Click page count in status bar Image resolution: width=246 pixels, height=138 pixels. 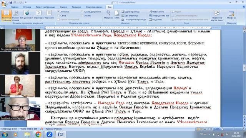click(x=9, y=129)
